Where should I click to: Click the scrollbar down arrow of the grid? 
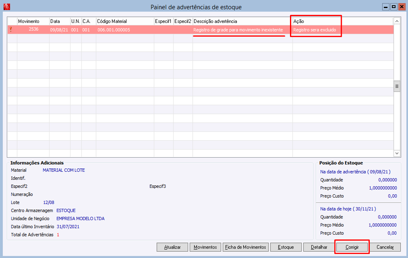(397, 153)
